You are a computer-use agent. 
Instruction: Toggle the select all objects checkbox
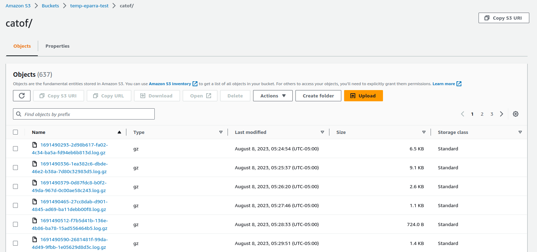(15, 132)
